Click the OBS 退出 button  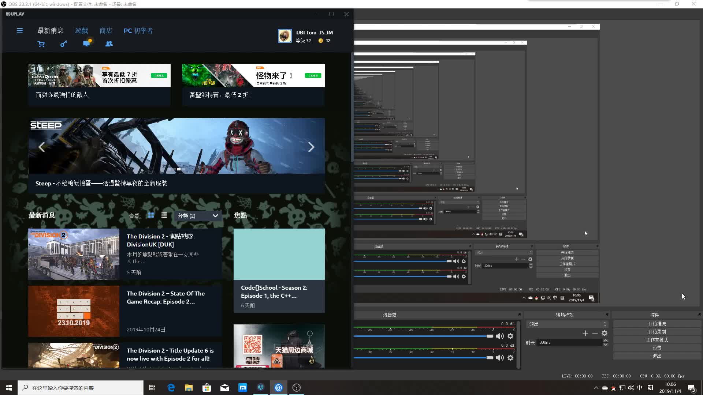point(657,356)
